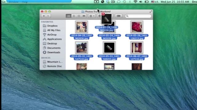Viewport: 197px width, 110px height.
Task: Open the Go menu in the menu bar
Action: 3,2
